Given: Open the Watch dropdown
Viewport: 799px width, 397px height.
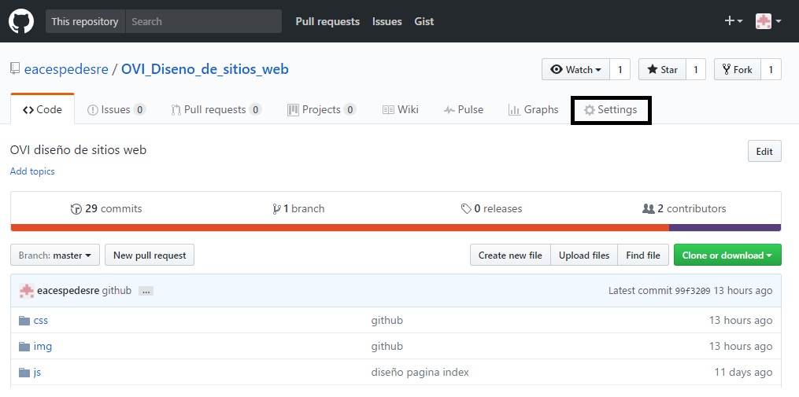Looking at the screenshot, I should (575, 70).
